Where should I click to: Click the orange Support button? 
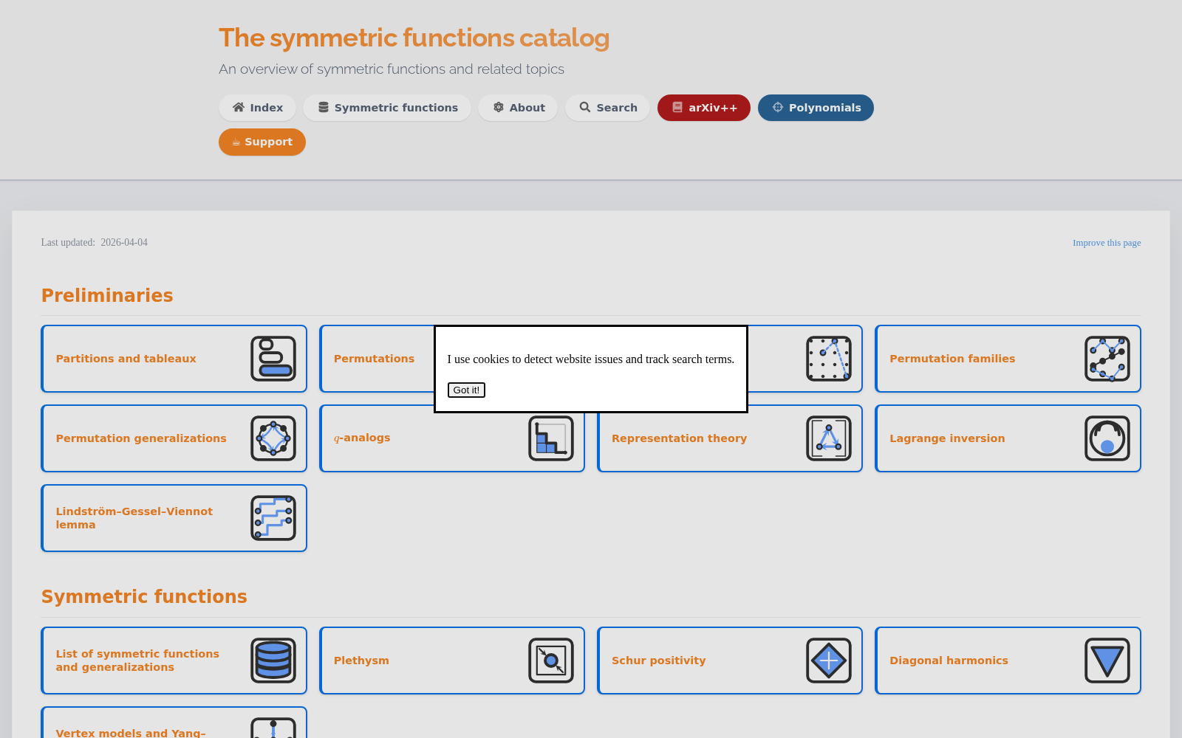point(262,142)
